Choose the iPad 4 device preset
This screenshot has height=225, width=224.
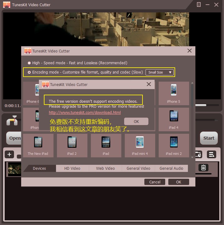(x=174, y=119)
